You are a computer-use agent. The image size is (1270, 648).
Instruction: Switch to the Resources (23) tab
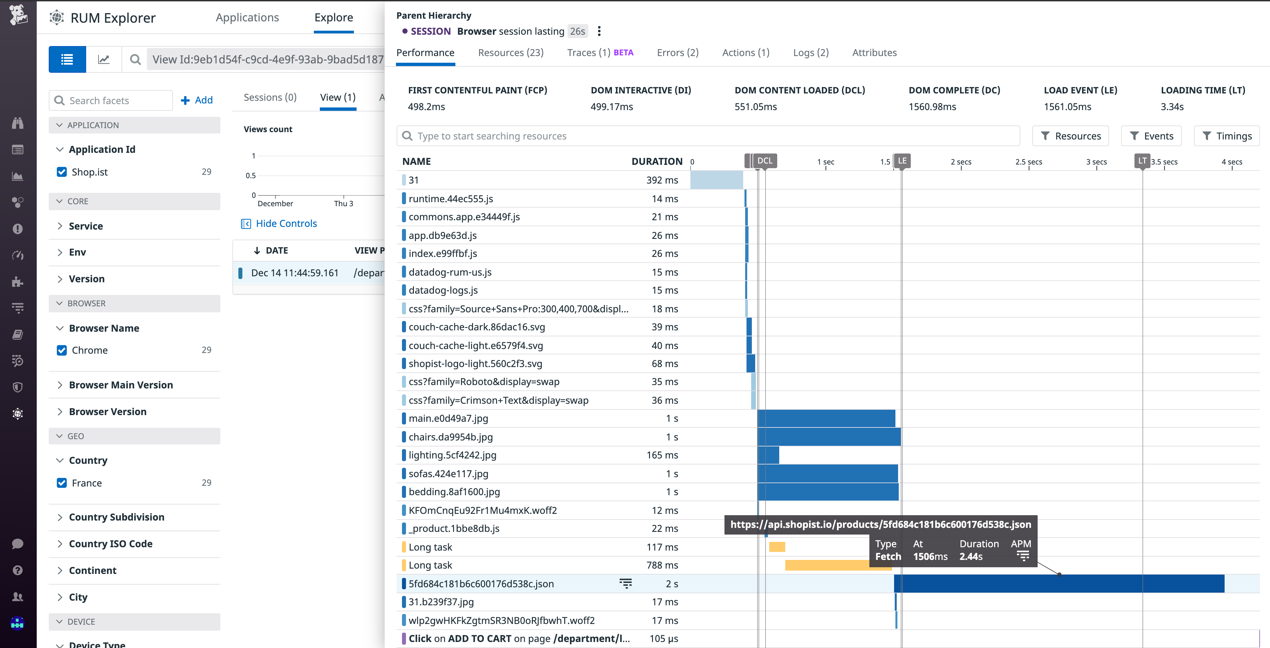tap(511, 53)
